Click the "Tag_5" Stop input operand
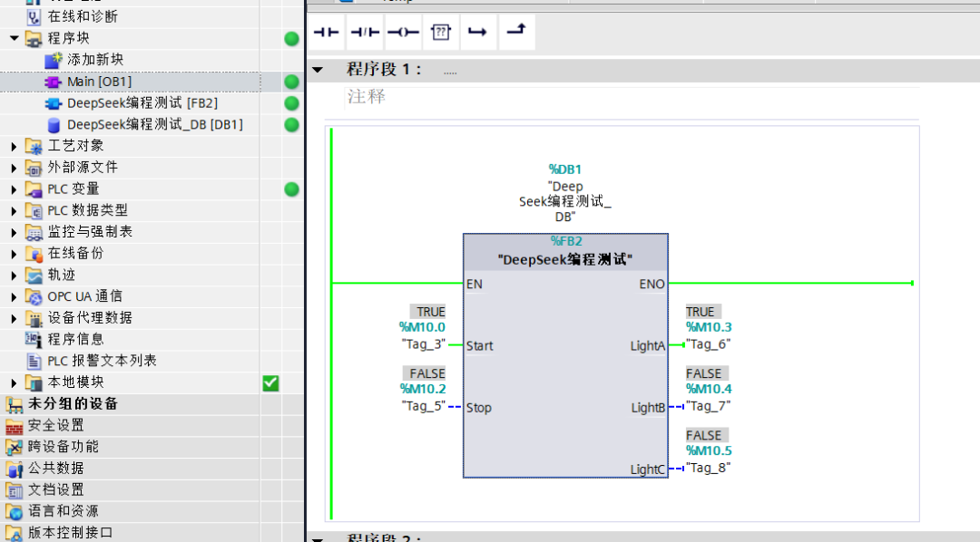 tap(423, 406)
